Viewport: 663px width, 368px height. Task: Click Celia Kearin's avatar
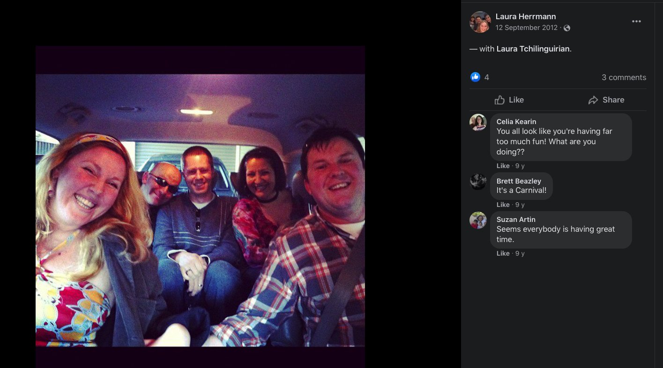(478, 122)
